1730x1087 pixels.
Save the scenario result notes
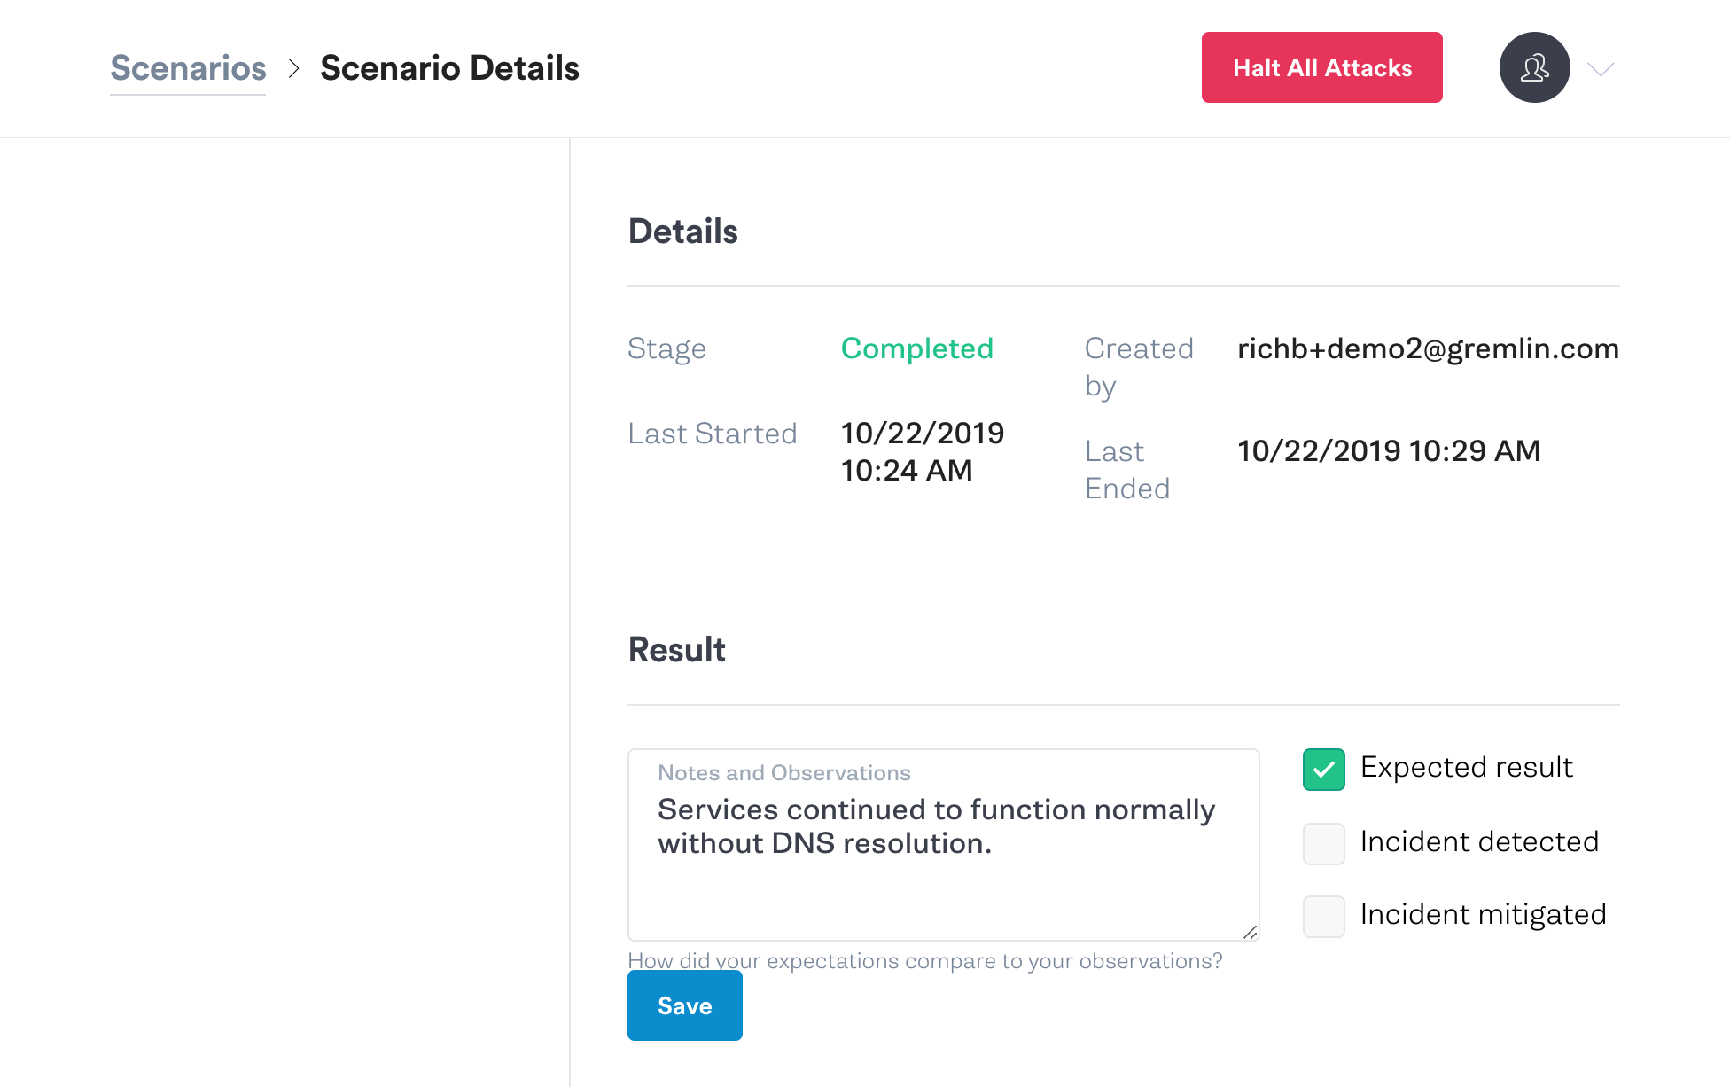684,1005
